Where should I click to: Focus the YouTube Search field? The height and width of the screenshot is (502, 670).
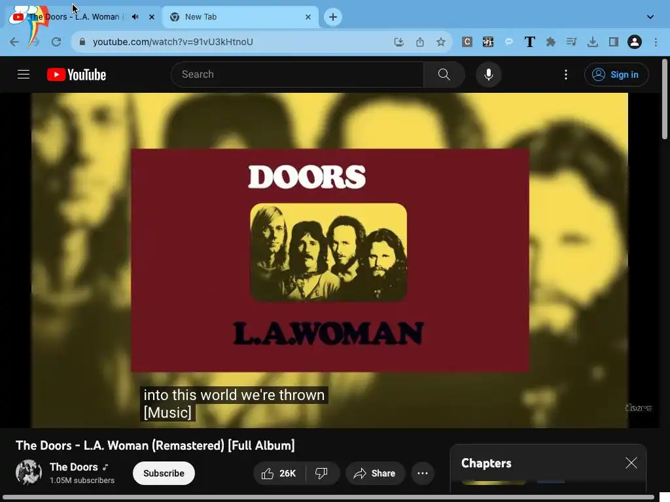tap(298, 75)
